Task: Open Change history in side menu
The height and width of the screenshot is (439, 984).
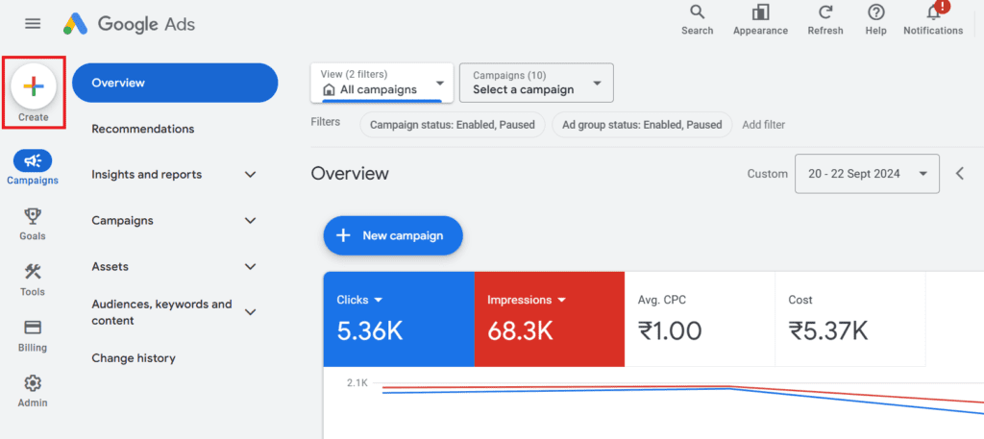Action: [134, 358]
